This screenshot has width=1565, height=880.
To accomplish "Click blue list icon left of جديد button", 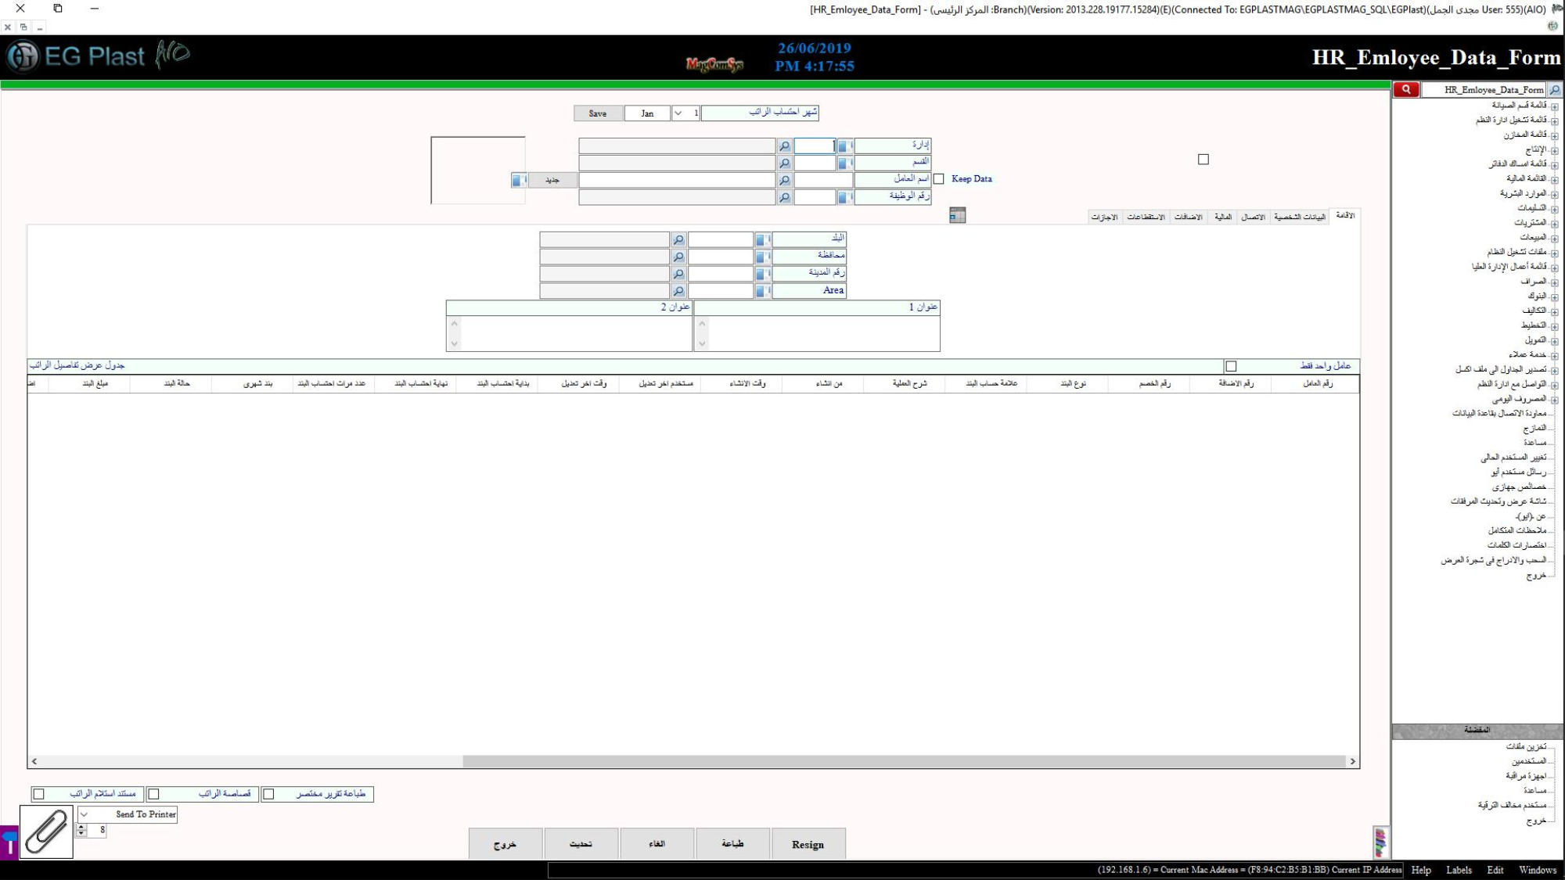I will point(519,181).
